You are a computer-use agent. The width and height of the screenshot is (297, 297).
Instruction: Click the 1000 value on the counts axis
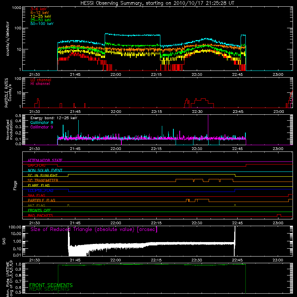point(16,8)
